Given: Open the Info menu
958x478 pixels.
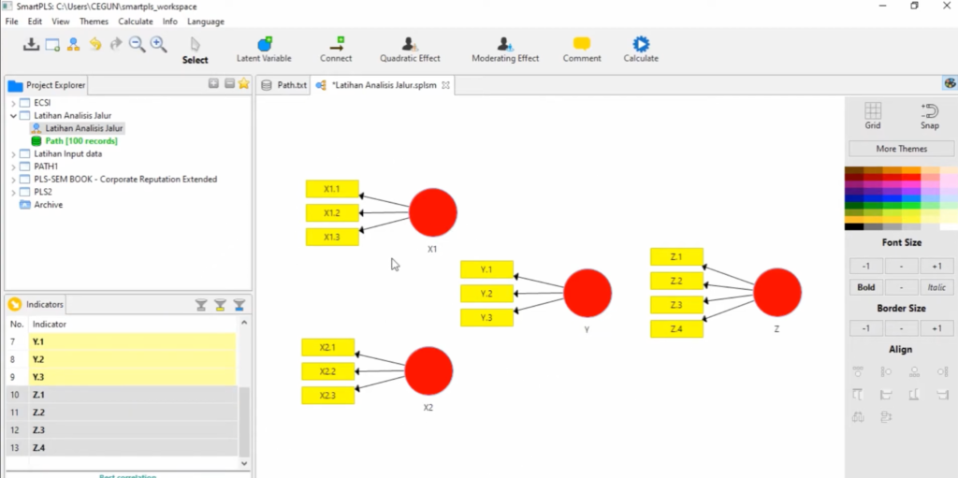Looking at the screenshot, I should point(170,22).
